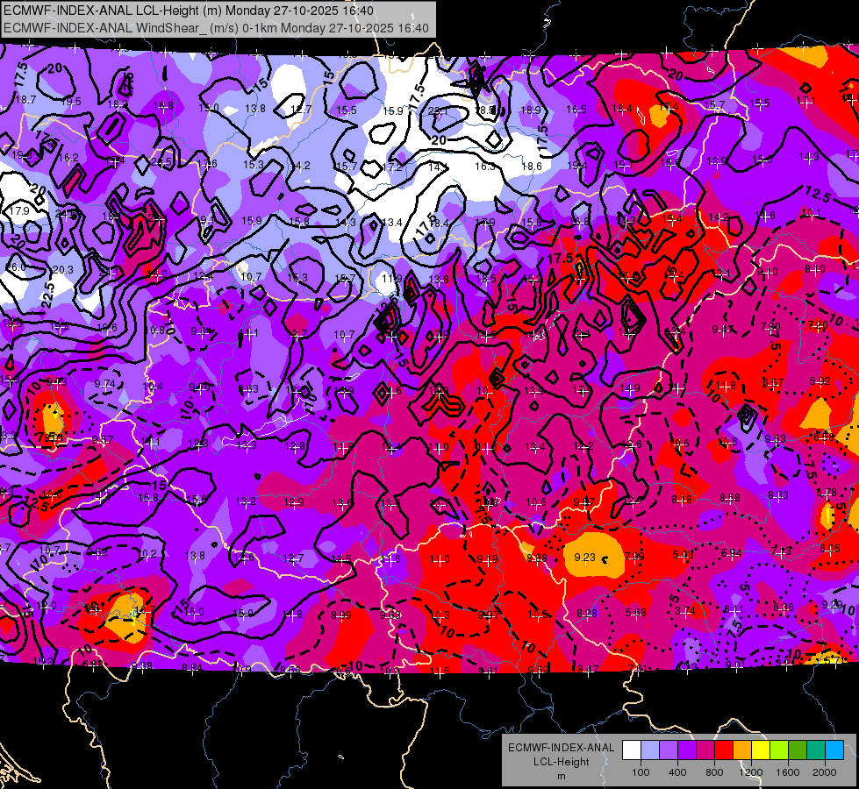859x789 pixels.
Task: Click the lime green legend swatch
Action: click(x=779, y=750)
